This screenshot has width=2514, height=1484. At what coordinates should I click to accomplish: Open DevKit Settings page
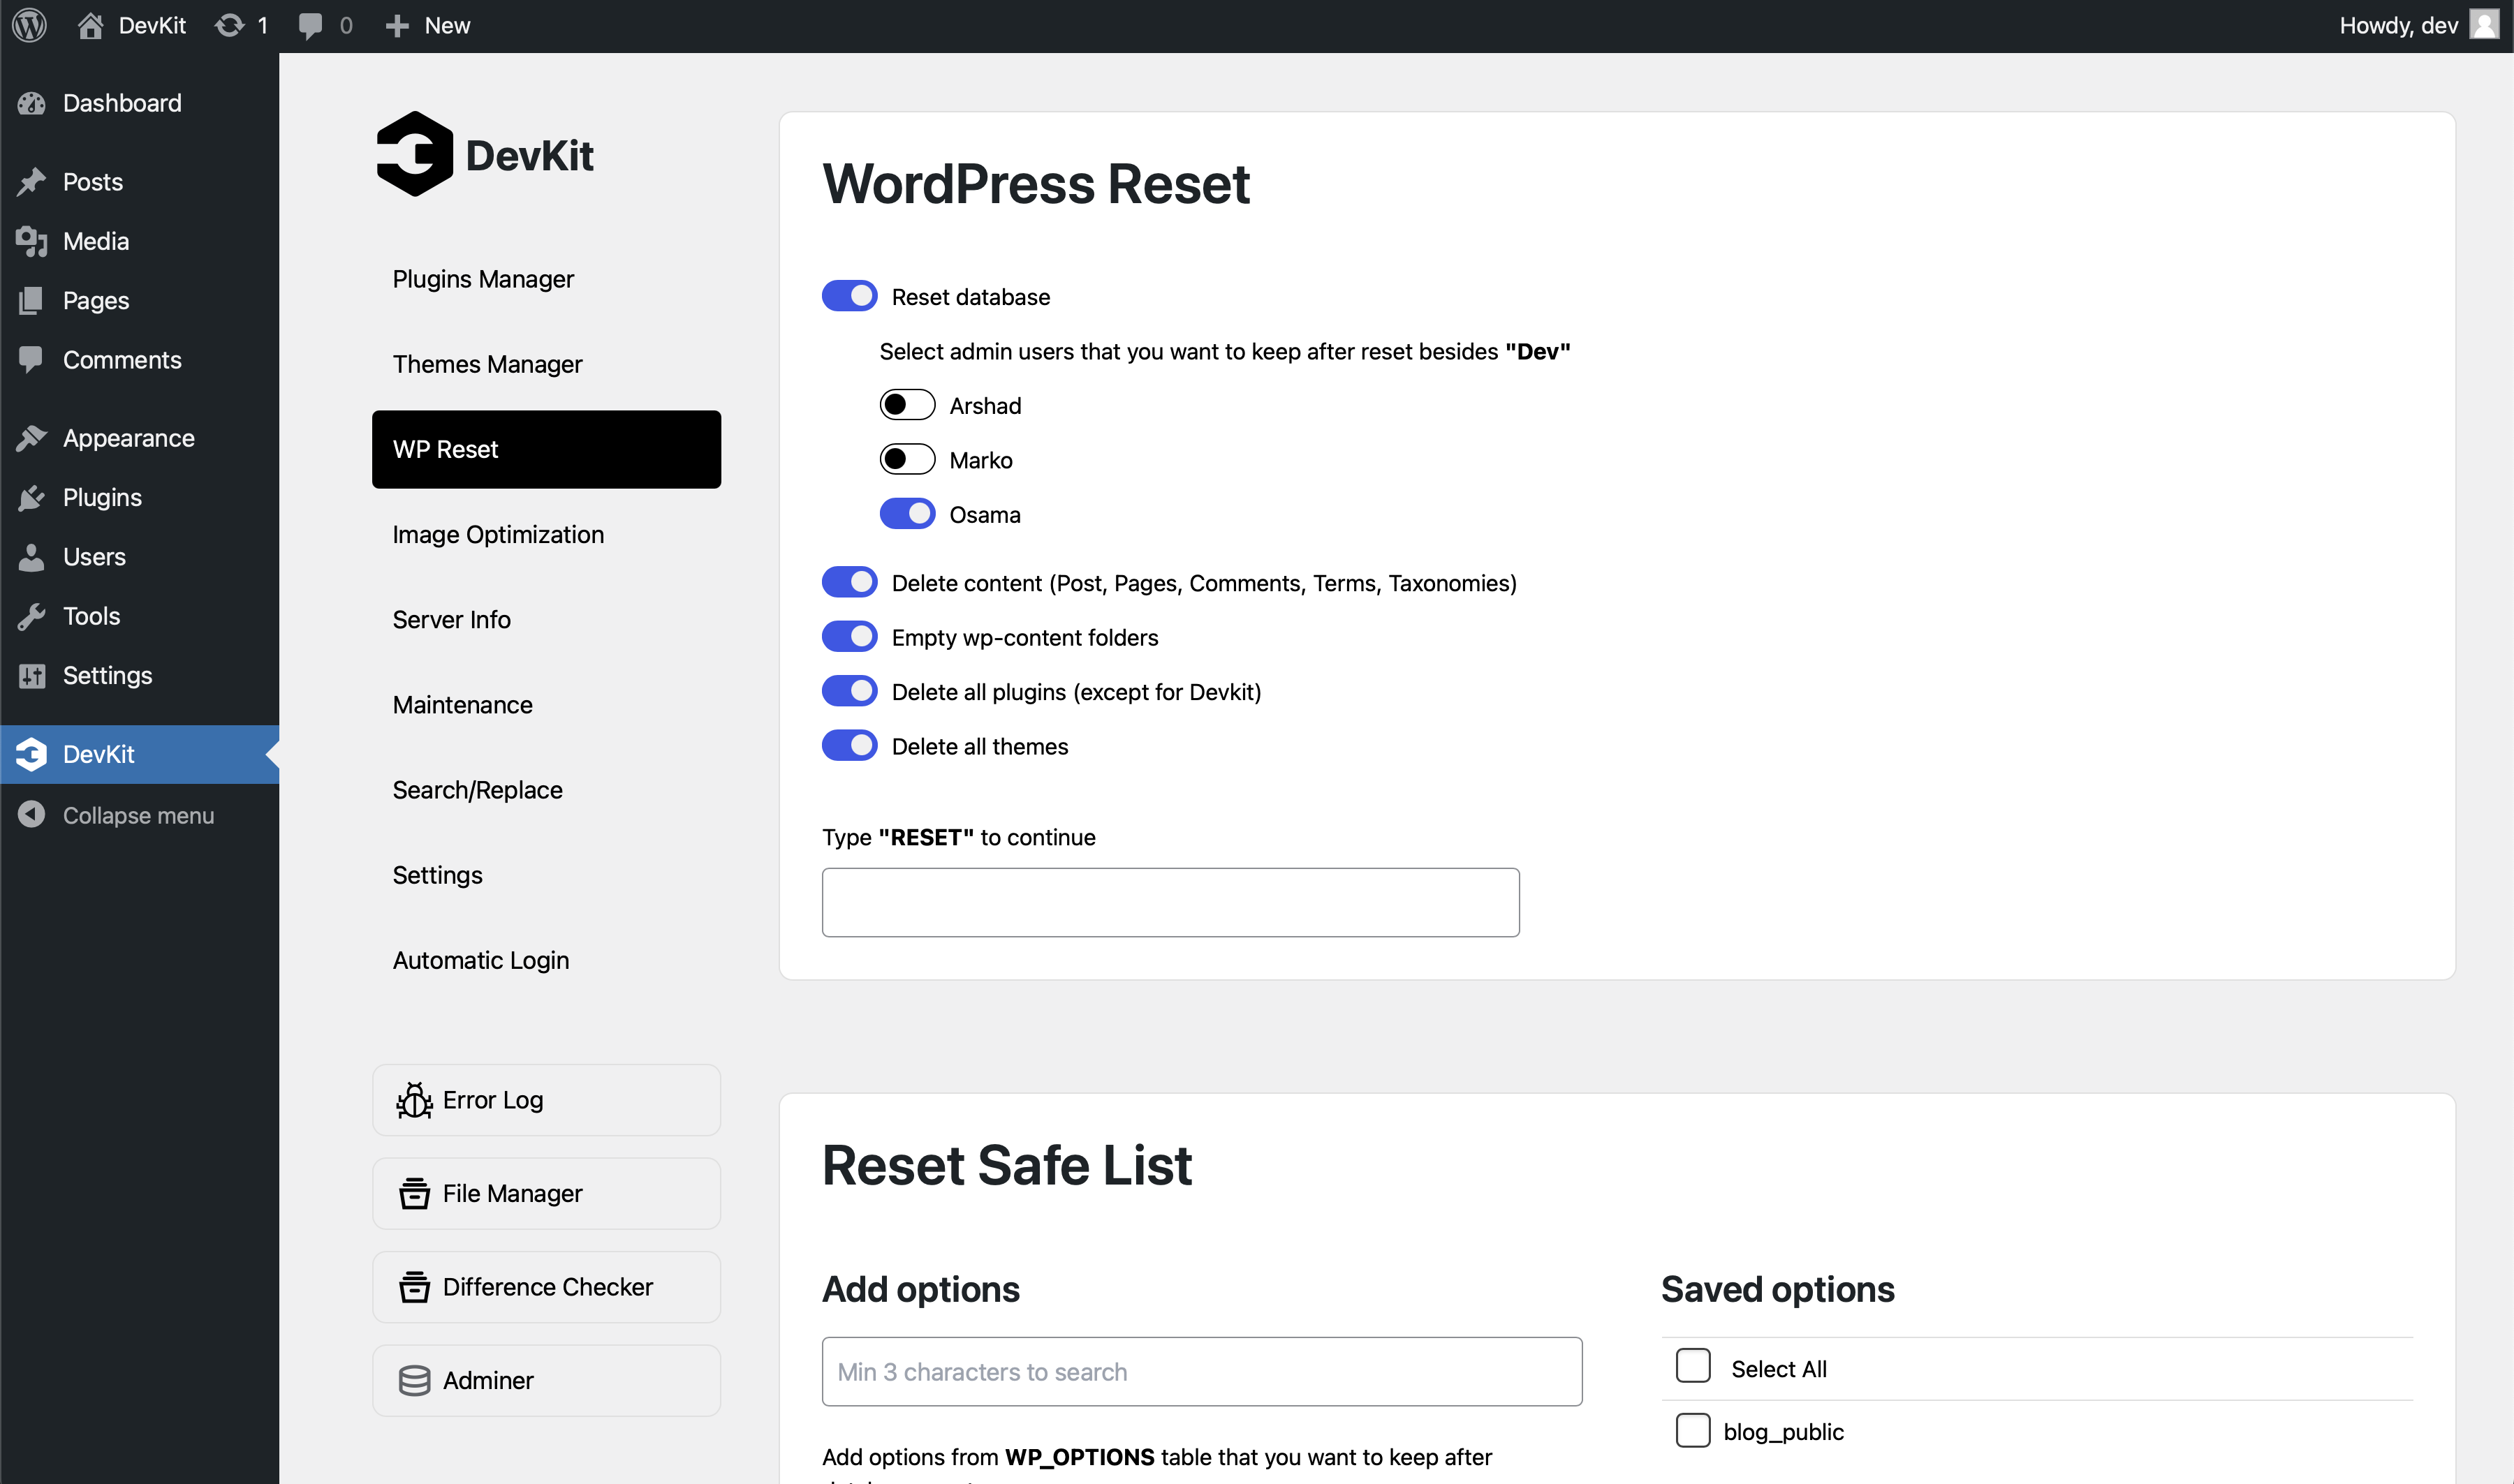pos(546,874)
